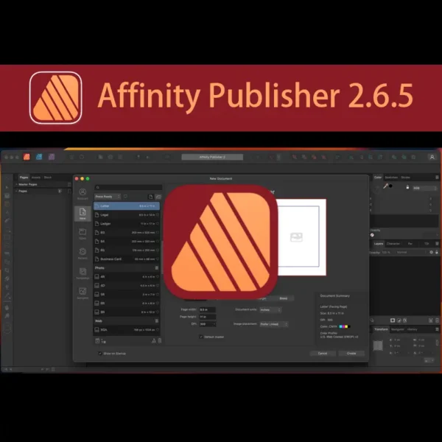Choose portrait page orientation icon
The width and height of the screenshot is (442, 442).
[x=150, y=197]
